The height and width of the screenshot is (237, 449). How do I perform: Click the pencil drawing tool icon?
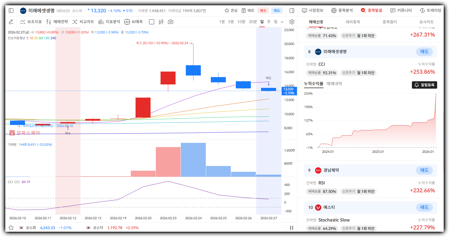[x=11, y=22]
